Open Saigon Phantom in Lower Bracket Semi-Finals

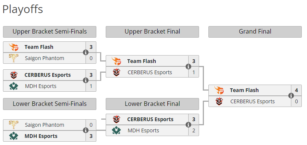pyautogui.click(x=44, y=125)
